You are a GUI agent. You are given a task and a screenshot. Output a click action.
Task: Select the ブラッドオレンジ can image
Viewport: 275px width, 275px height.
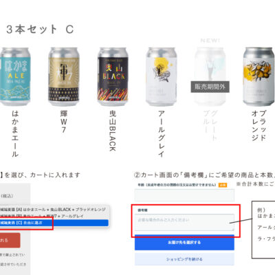coord(258,76)
